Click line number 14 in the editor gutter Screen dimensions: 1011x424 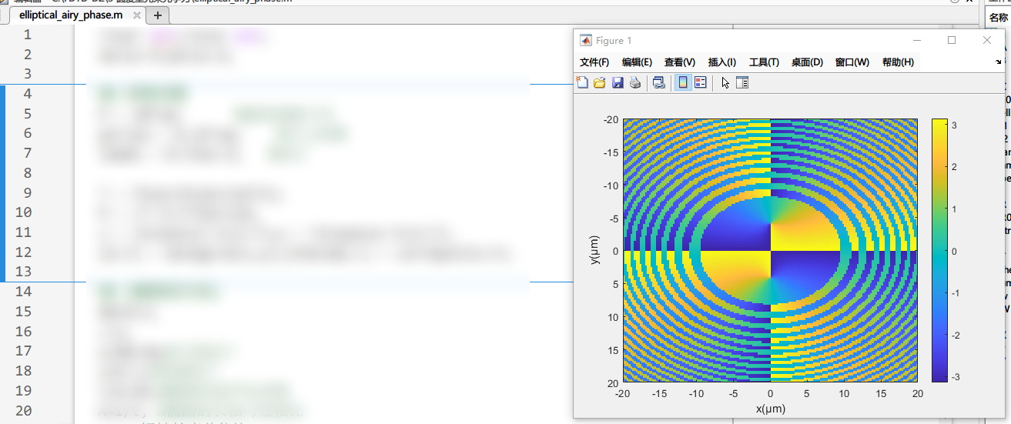pyautogui.click(x=23, y=291)
